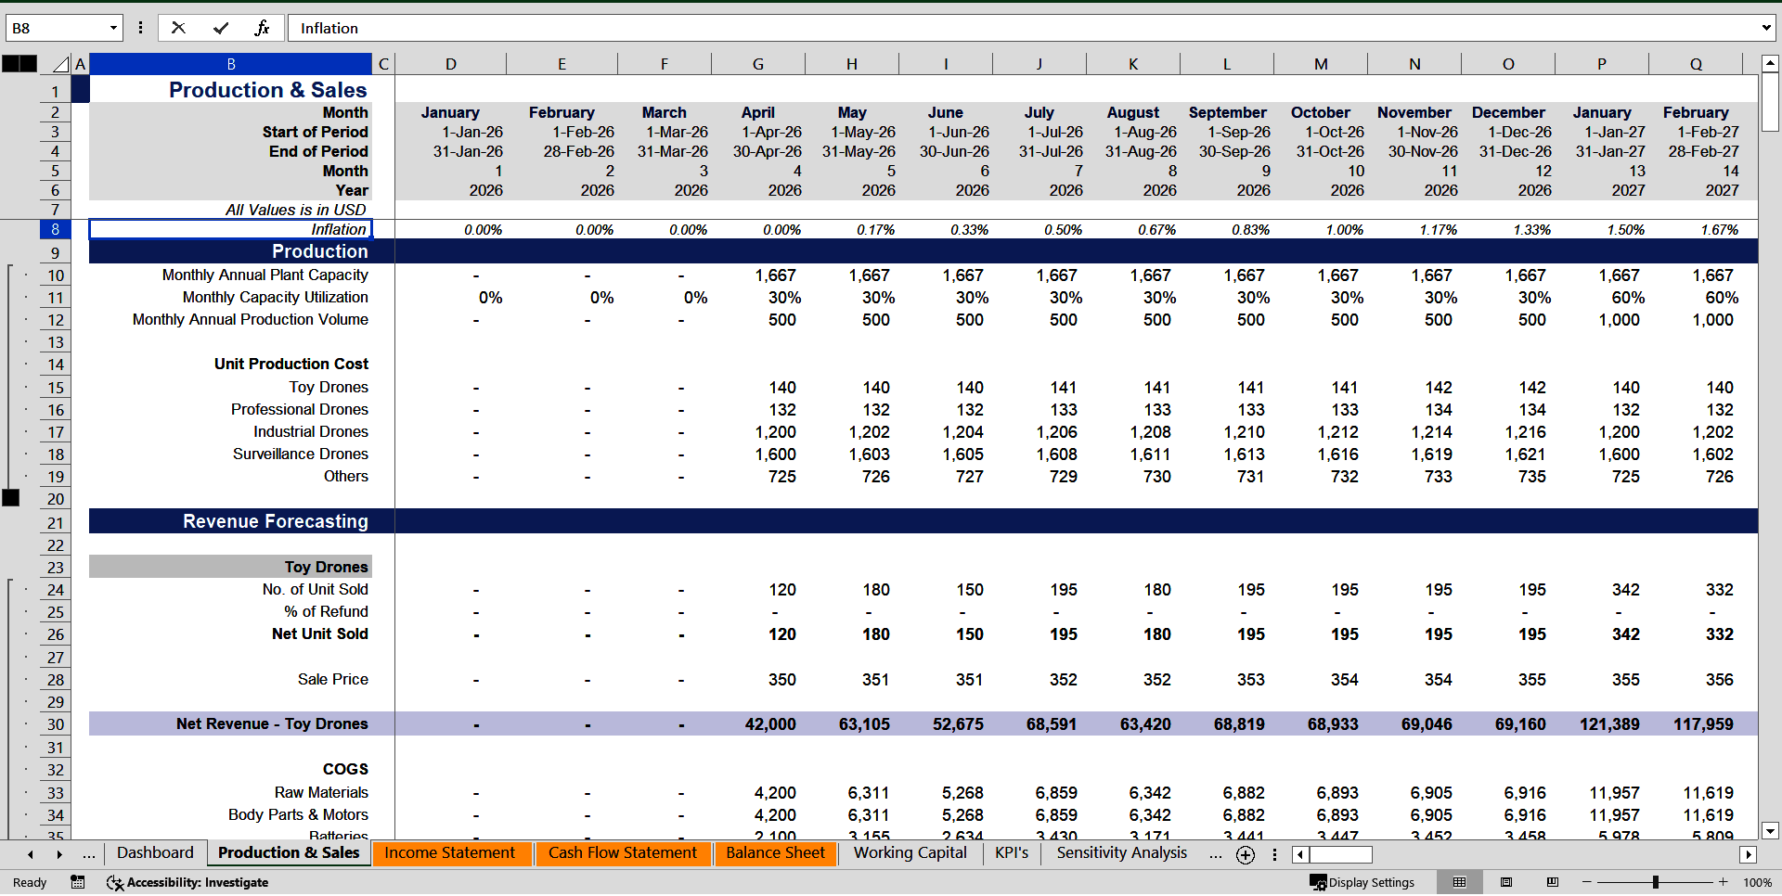Switch to Page Break Preview
The height and width of the screenshot is (896, 1782).
[1553, 882]
